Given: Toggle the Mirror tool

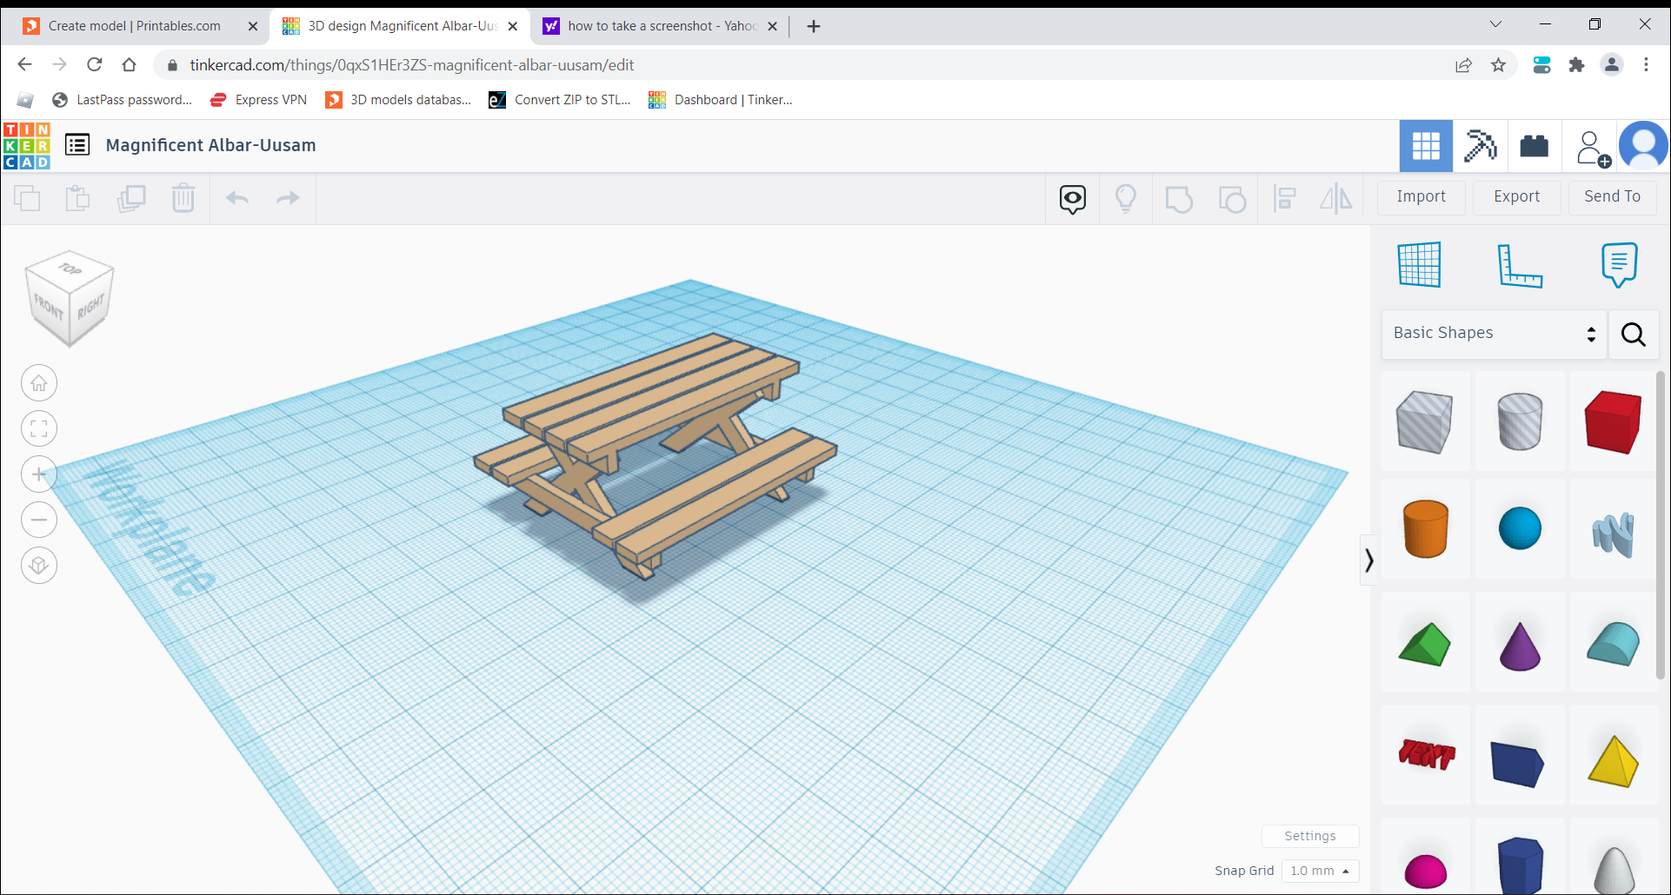Looking at the screenshot, I should click(x=1336, y=198).
